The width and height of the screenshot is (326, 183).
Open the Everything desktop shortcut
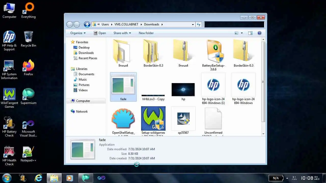[28, 11]
